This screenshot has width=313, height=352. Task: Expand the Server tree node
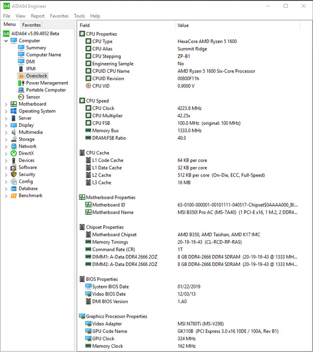click(6, 118)
